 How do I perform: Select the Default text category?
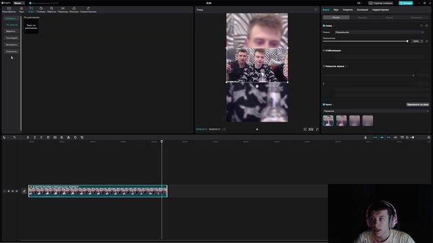click(x=12, y=25)
